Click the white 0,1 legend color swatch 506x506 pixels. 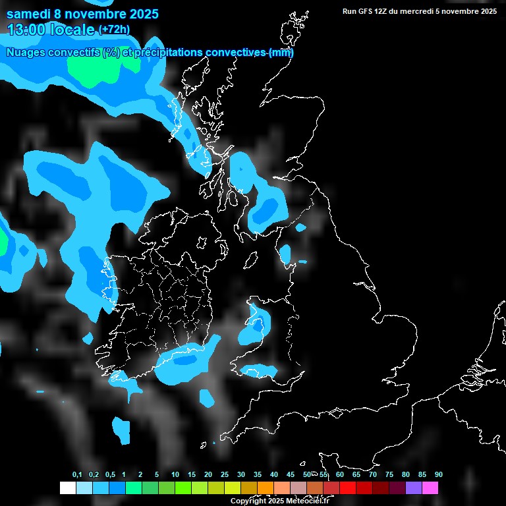click(67, 488)
